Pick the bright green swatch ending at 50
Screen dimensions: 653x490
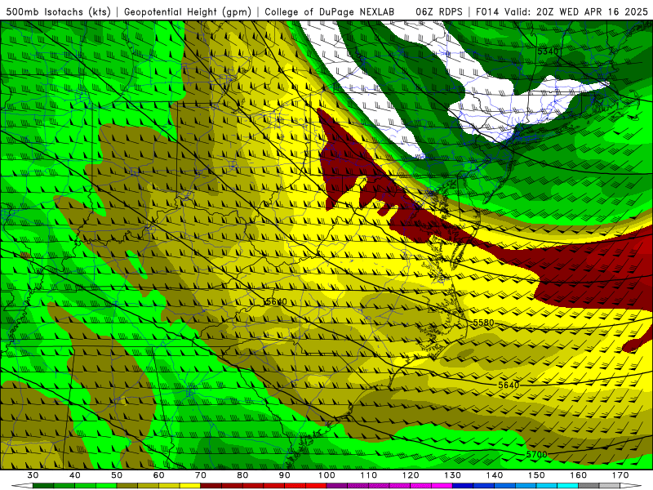point(106,485)
